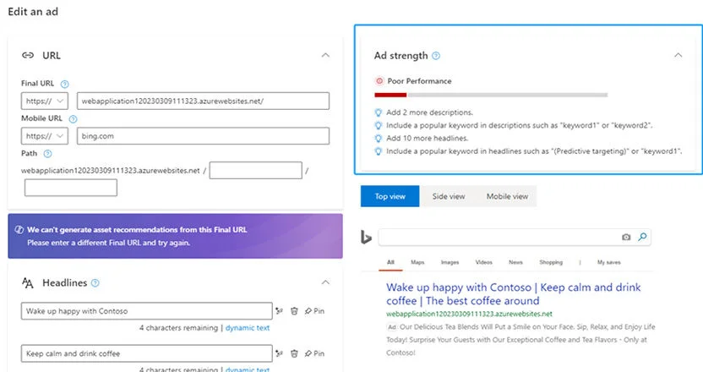Click the camera icon in Bing search preview
703x372 pixels.
[626, 237]
